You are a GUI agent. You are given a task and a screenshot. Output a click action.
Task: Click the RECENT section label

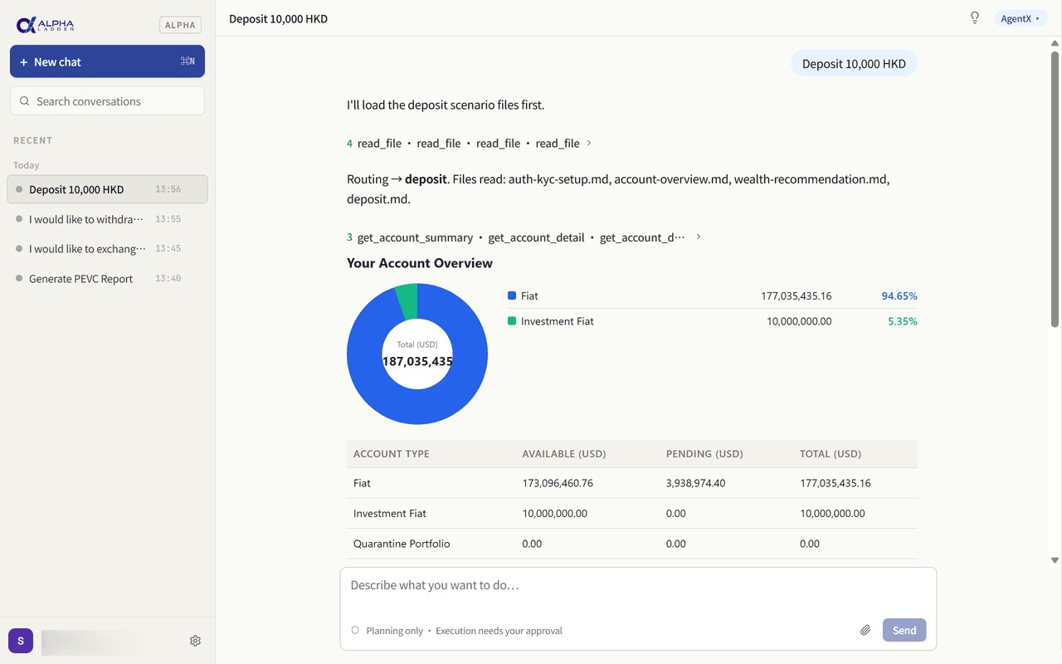32,140
